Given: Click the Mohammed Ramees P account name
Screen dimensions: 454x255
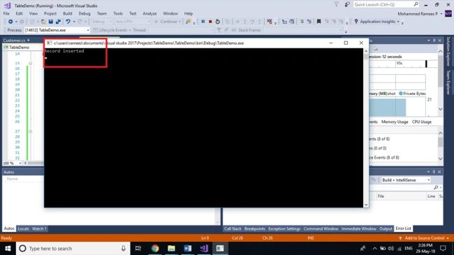Looking at the screenshot, I should [418, 13].
